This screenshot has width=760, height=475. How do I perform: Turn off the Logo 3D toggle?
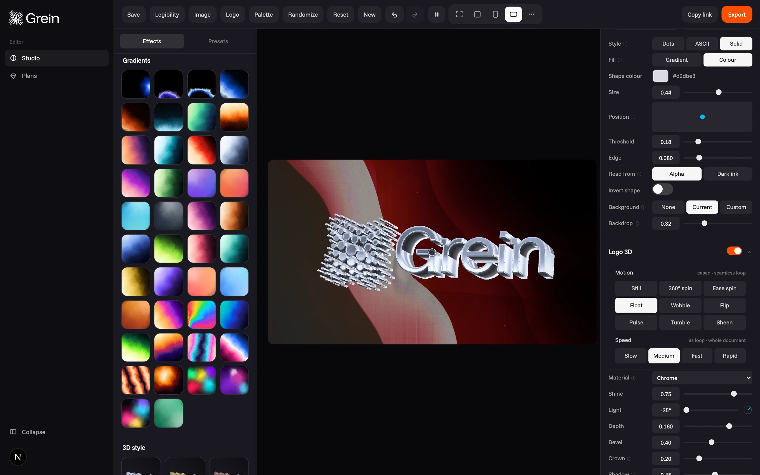[734, 251]
